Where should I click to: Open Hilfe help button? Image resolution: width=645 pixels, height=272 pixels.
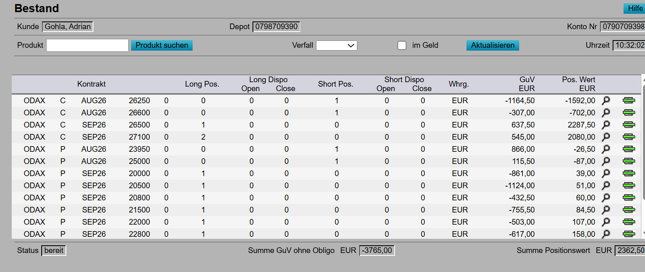point(634,8)
